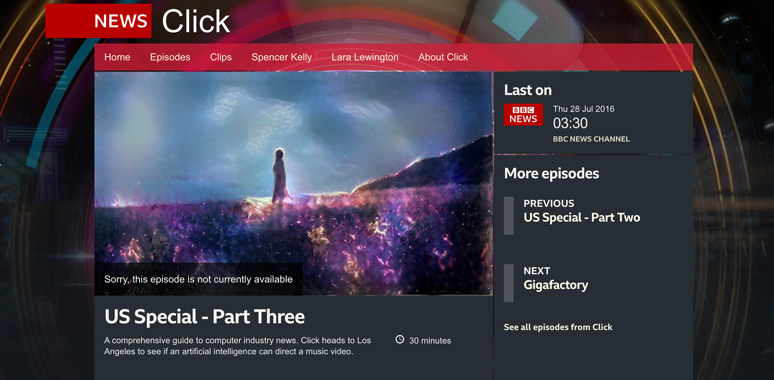Click the grey thumbnail next to PREVIOUS episode

pyautogui.click(x=509, y=216)
